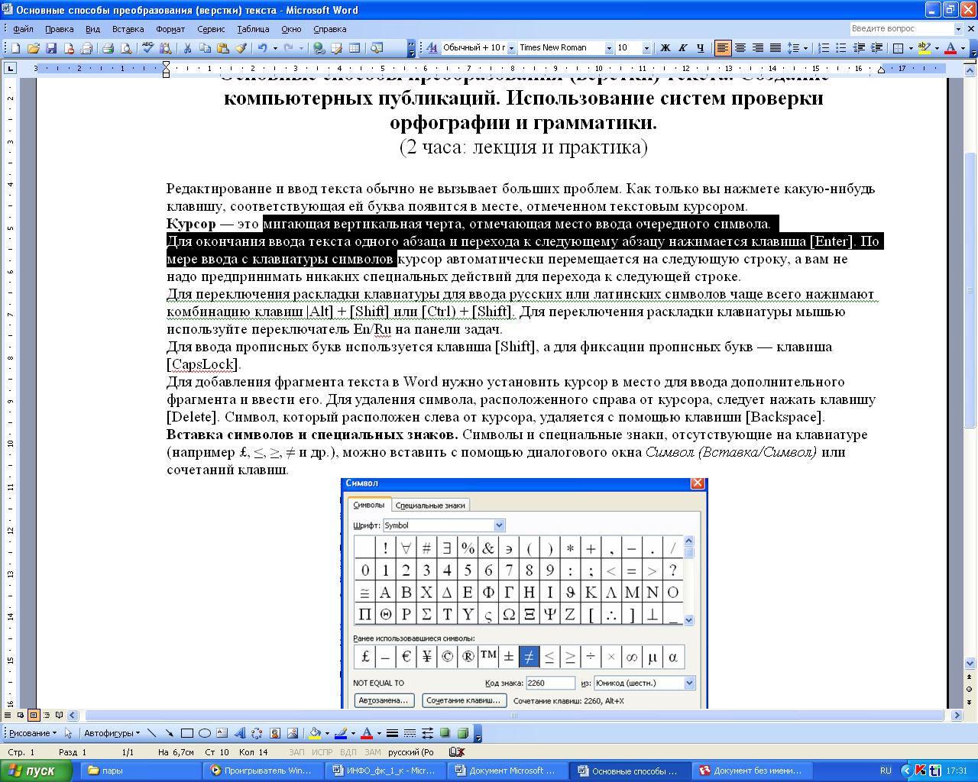
Task: Choose the Oval shape drawing tool
Action: [x=205, y=733]
